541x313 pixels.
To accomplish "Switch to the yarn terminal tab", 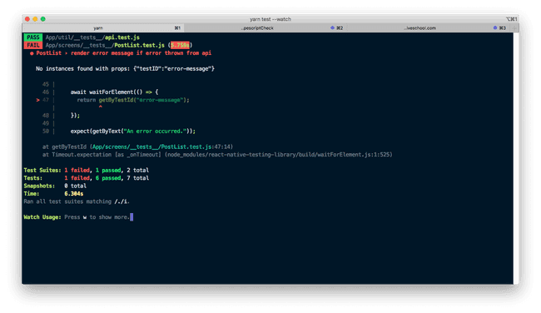I will click(103, 28).
